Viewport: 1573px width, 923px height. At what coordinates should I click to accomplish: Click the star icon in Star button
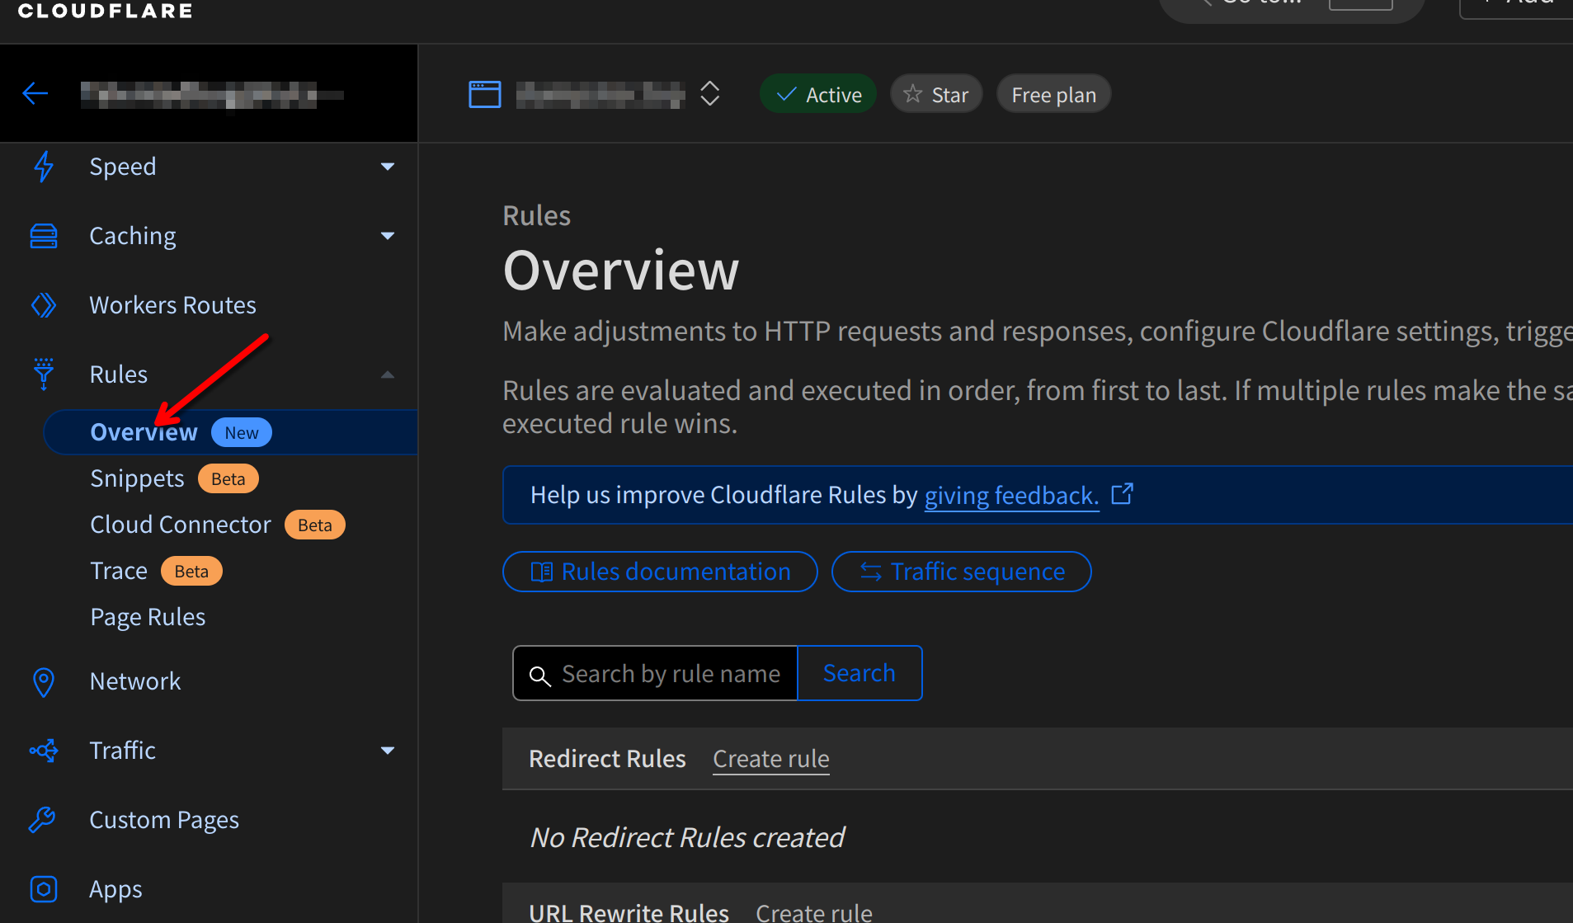click(x=912, y=94)
